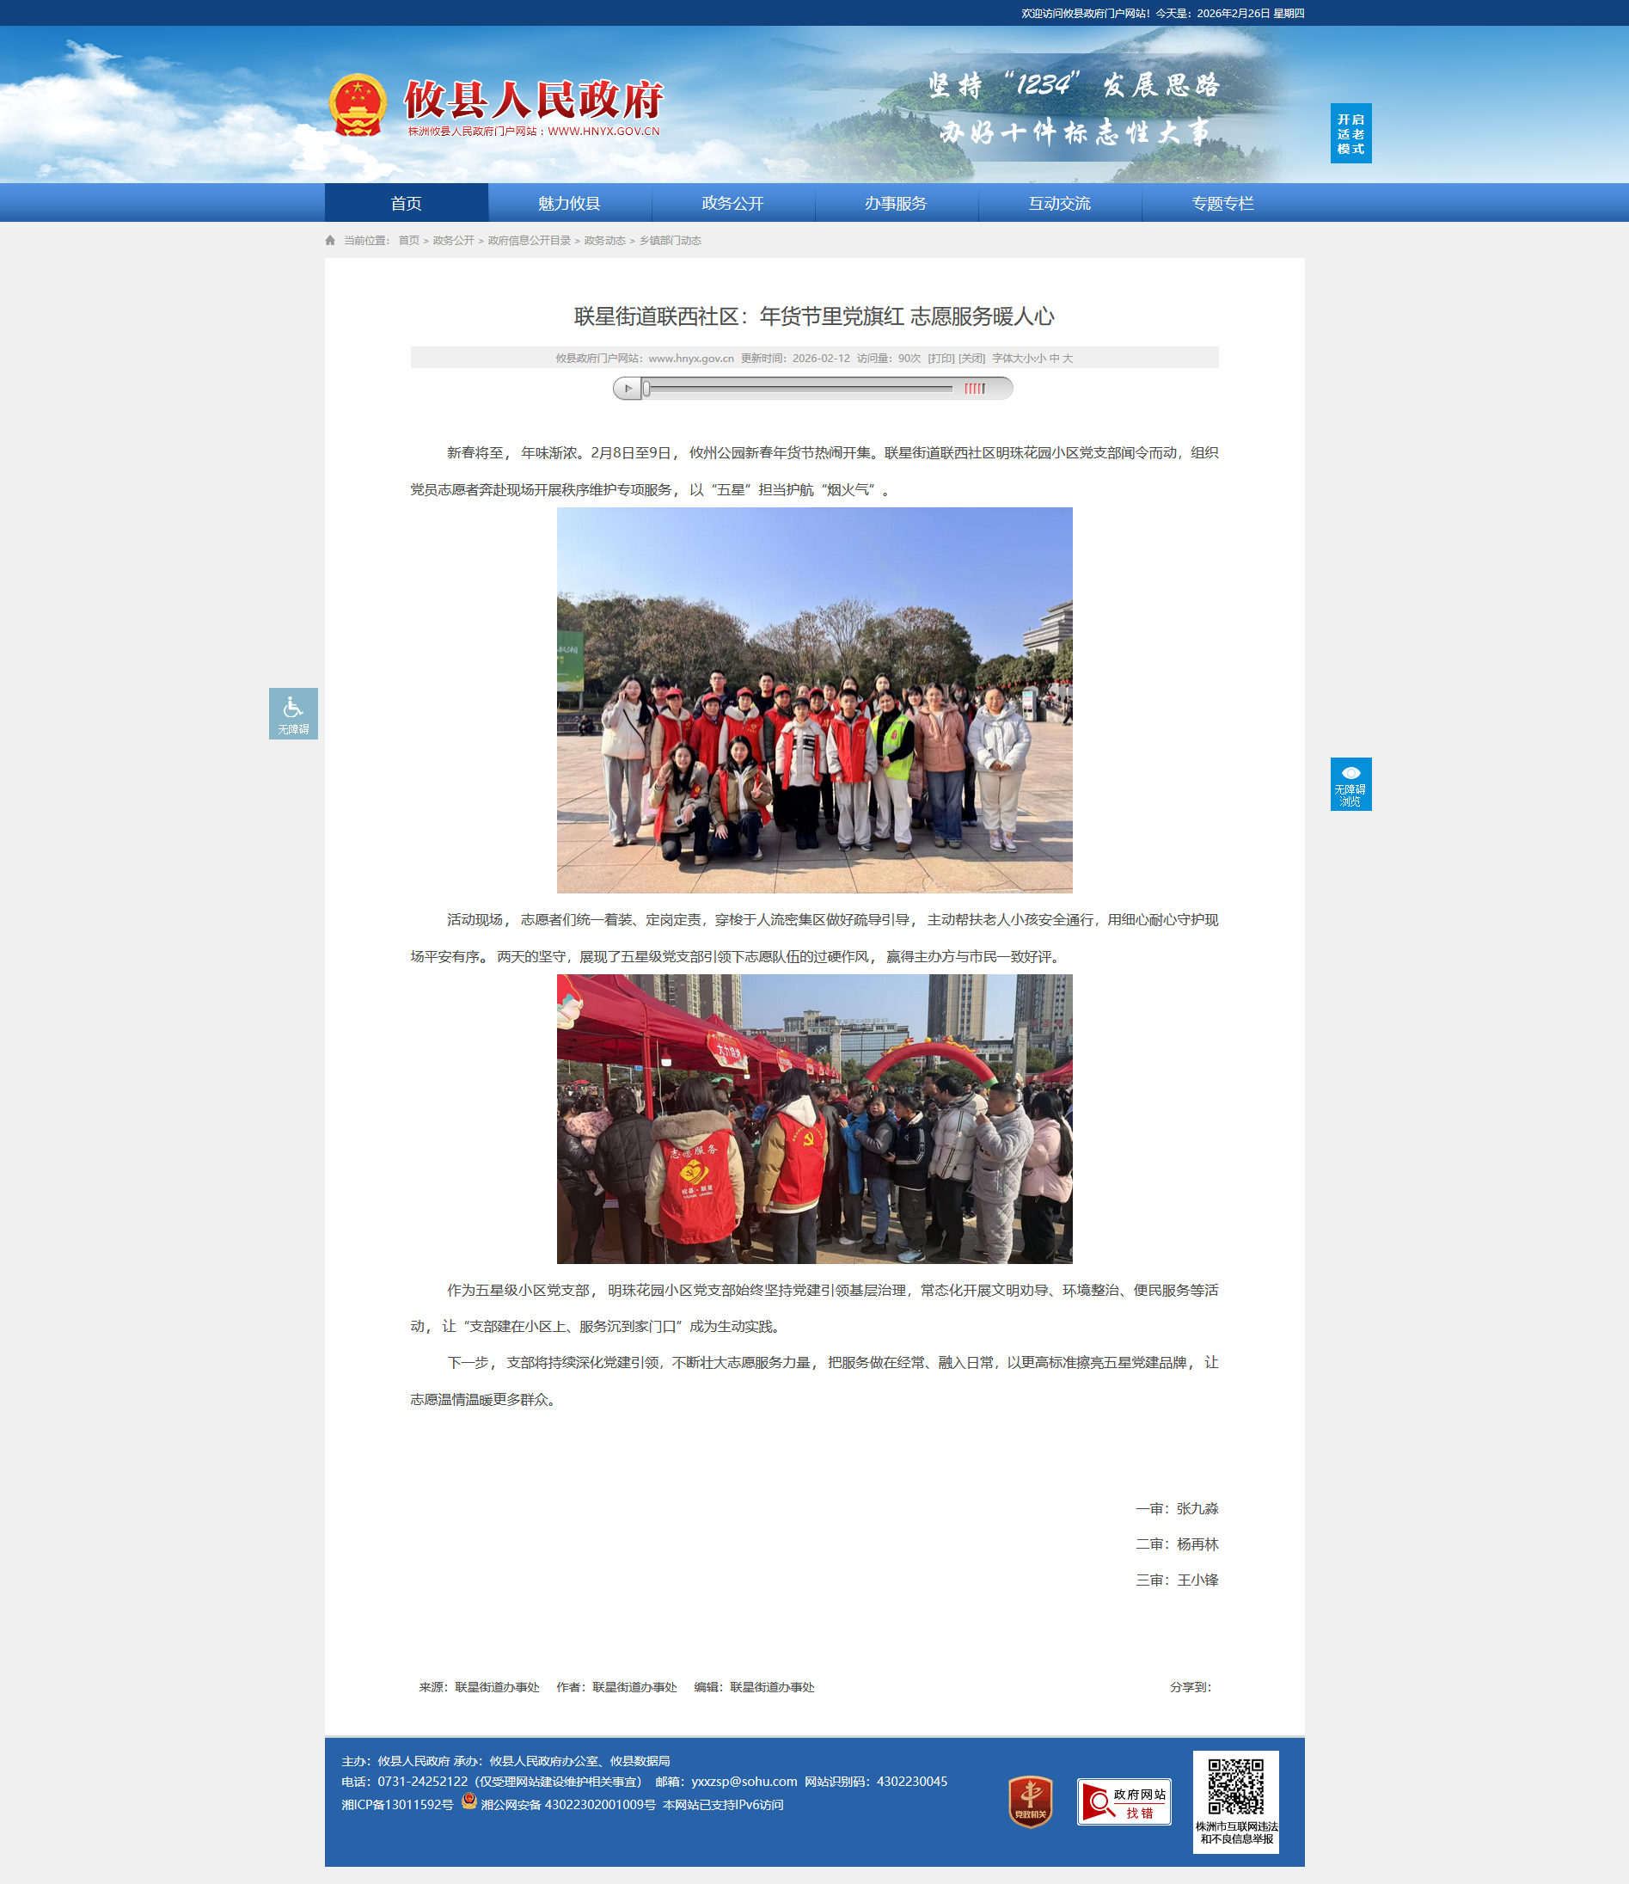Click the volunteers group photo

point(813,699)
